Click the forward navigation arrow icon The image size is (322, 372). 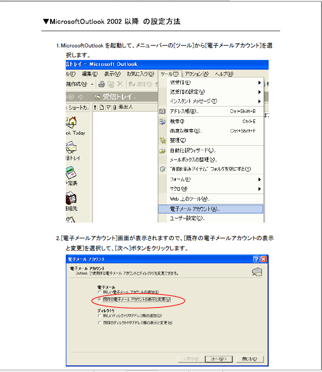click(x=81, y=97)
